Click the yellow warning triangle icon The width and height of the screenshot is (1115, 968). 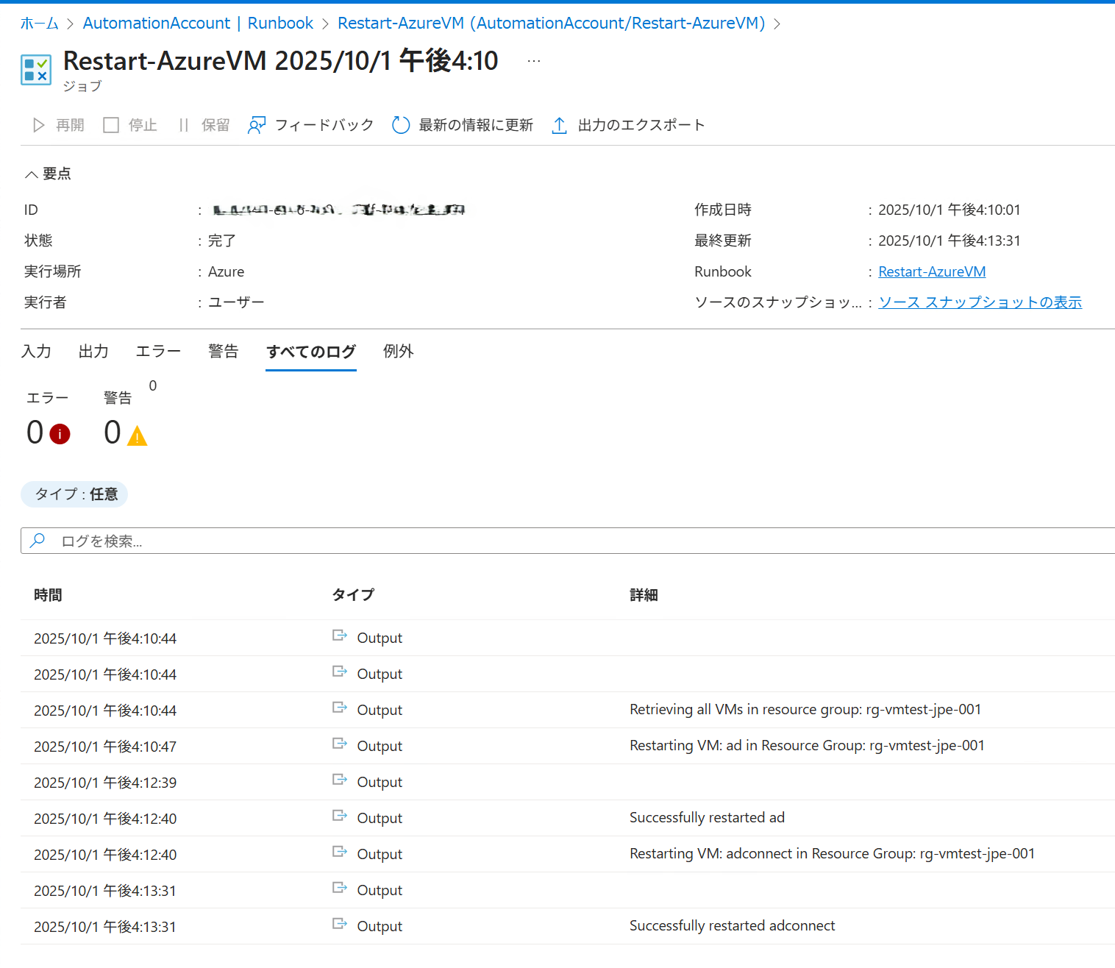[x=137, y=436]
